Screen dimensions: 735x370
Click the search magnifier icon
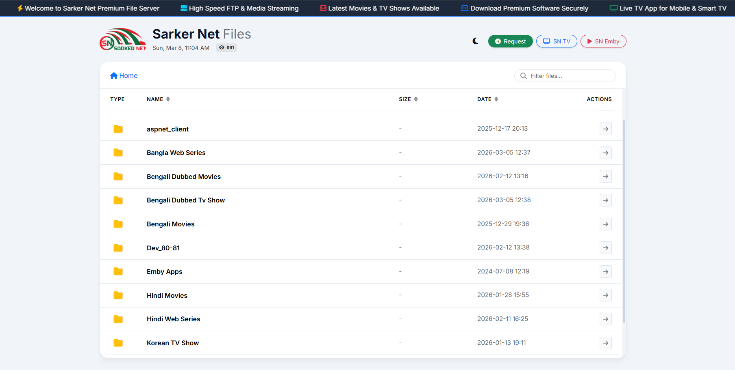(x=524, y=76)
